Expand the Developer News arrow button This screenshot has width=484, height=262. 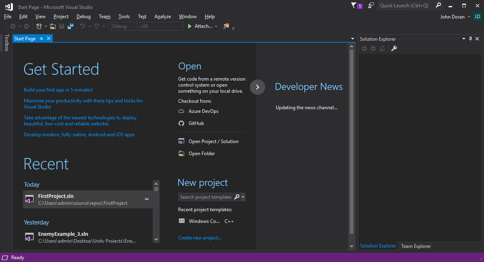tap(258, 87)
